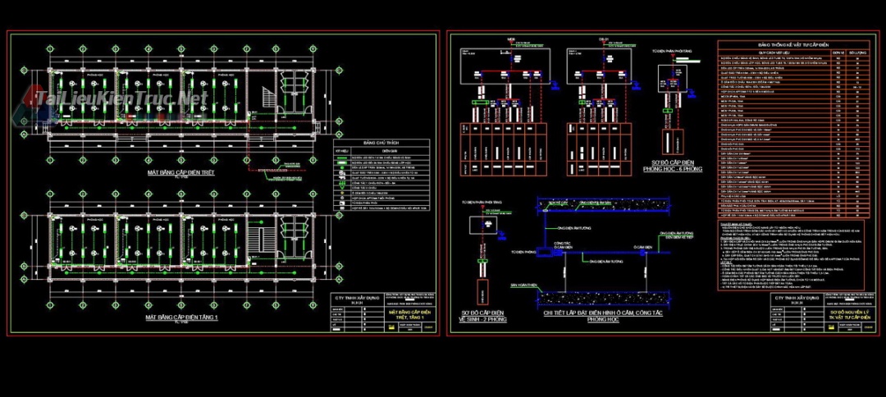Pick the DIỄN GIẢI column header in legend
Viewport: 886px width, 397px height.
point(389,150)
